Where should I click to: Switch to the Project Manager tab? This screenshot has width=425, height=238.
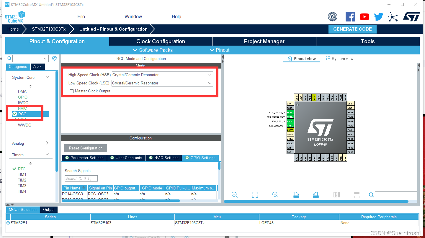(x=264, y=41)
